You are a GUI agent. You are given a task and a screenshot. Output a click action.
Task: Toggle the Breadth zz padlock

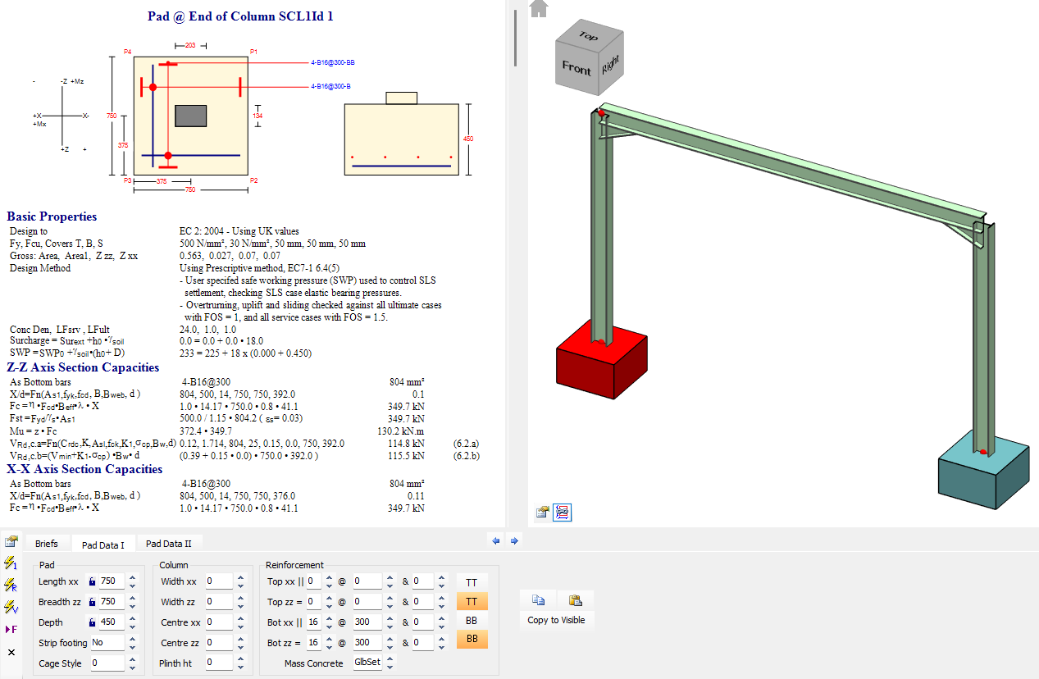pyautogui.click(x=92, y=602)
